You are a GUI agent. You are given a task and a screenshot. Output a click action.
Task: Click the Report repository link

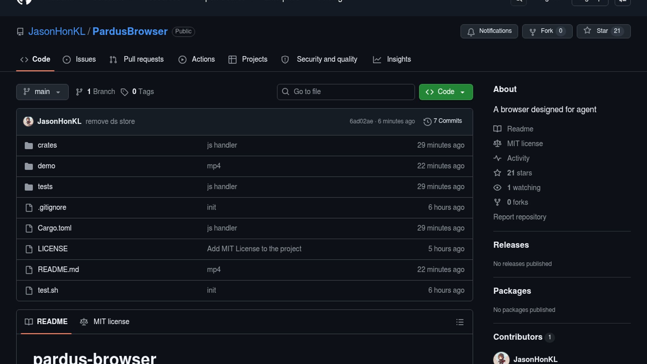point(520,217)
